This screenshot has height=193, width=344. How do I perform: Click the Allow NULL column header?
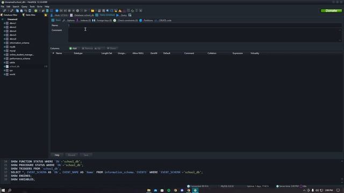click(x=138, y=54)
